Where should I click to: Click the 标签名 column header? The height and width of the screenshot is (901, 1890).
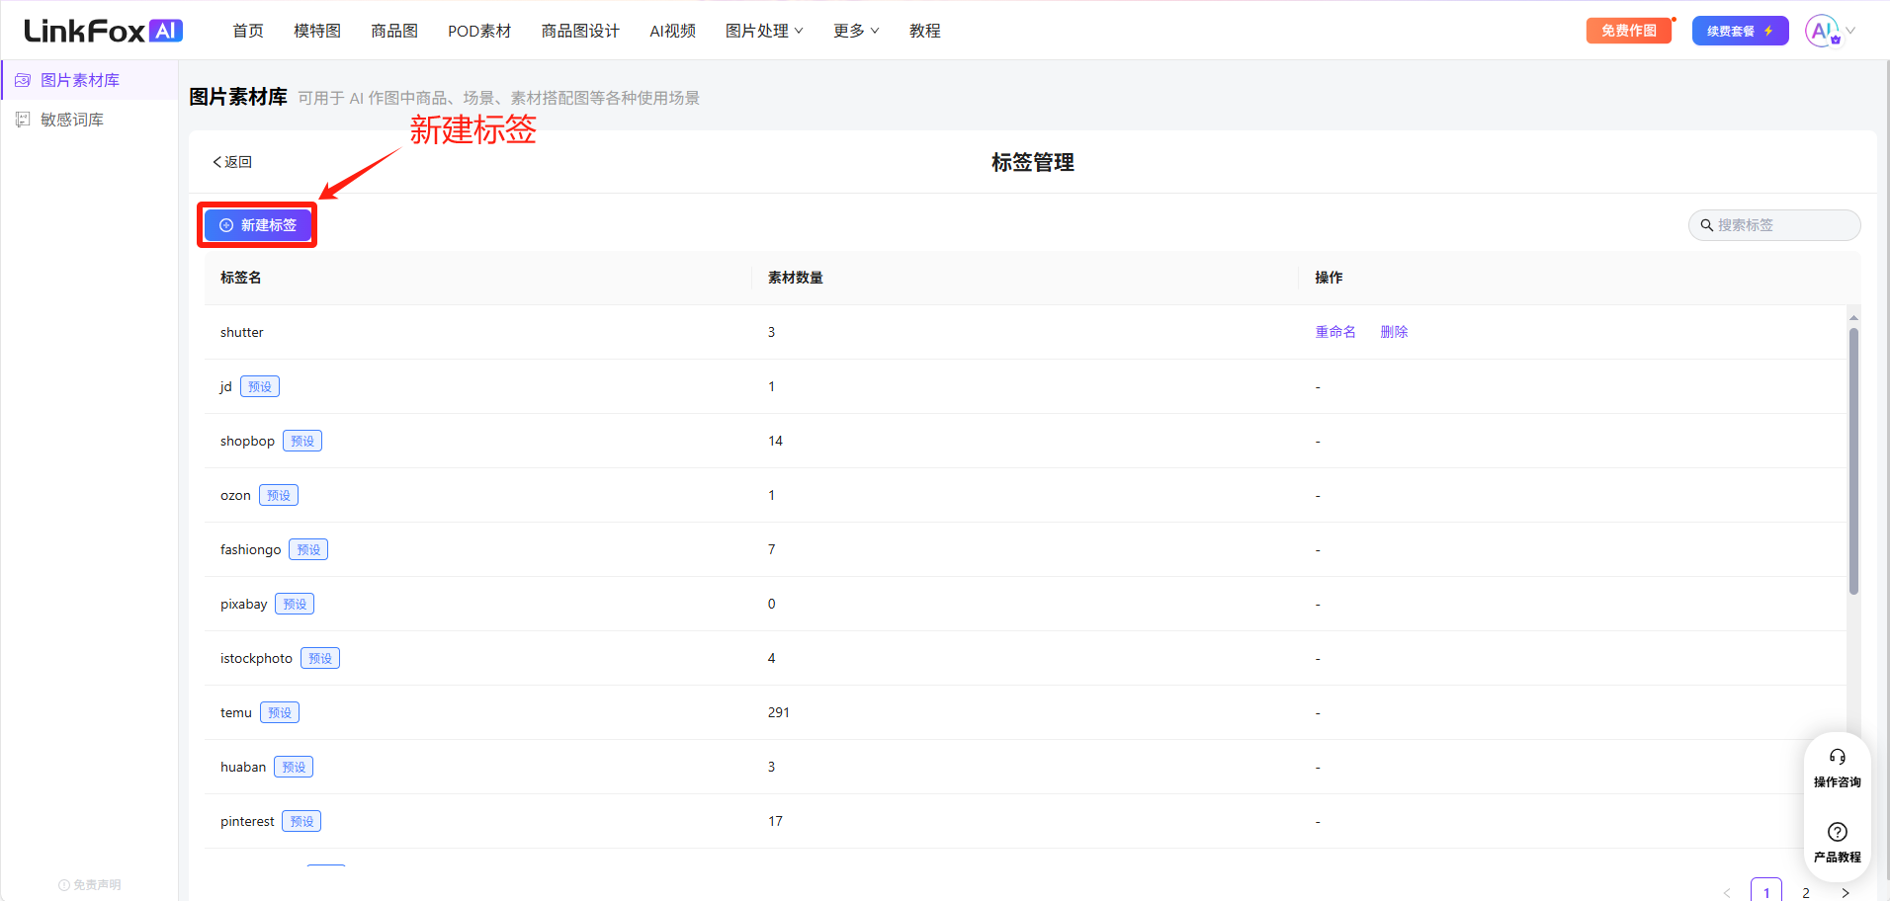(x=241, y=278)
